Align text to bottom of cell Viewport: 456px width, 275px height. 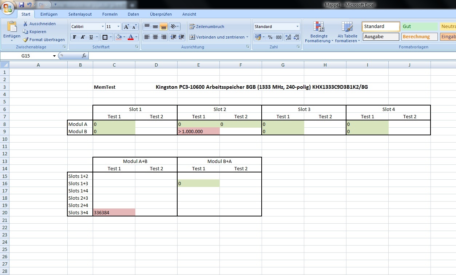point(163,27)
